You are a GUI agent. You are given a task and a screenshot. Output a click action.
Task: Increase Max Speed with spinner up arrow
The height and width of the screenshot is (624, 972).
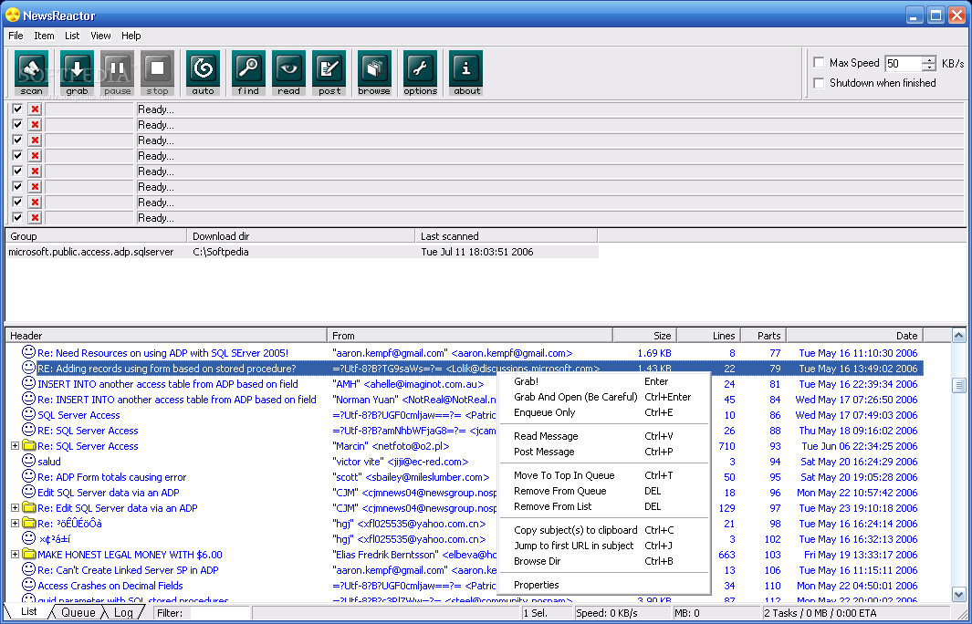(929, 60)
